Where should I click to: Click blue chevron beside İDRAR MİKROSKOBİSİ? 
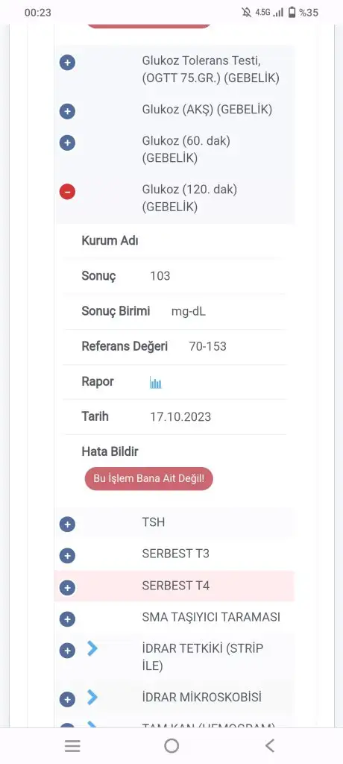click(x=92, y=698)
